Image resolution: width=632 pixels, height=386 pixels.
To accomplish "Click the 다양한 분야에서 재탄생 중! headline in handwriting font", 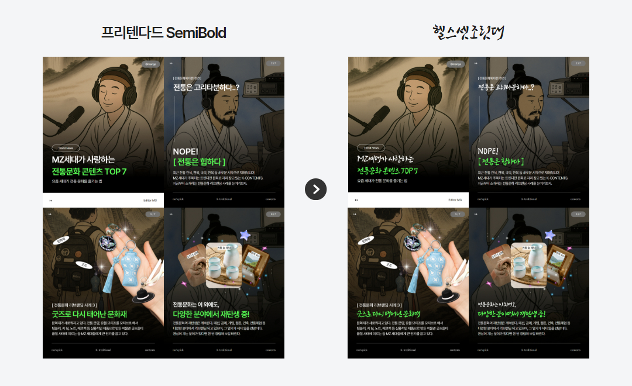I will [x=511, y=314].
